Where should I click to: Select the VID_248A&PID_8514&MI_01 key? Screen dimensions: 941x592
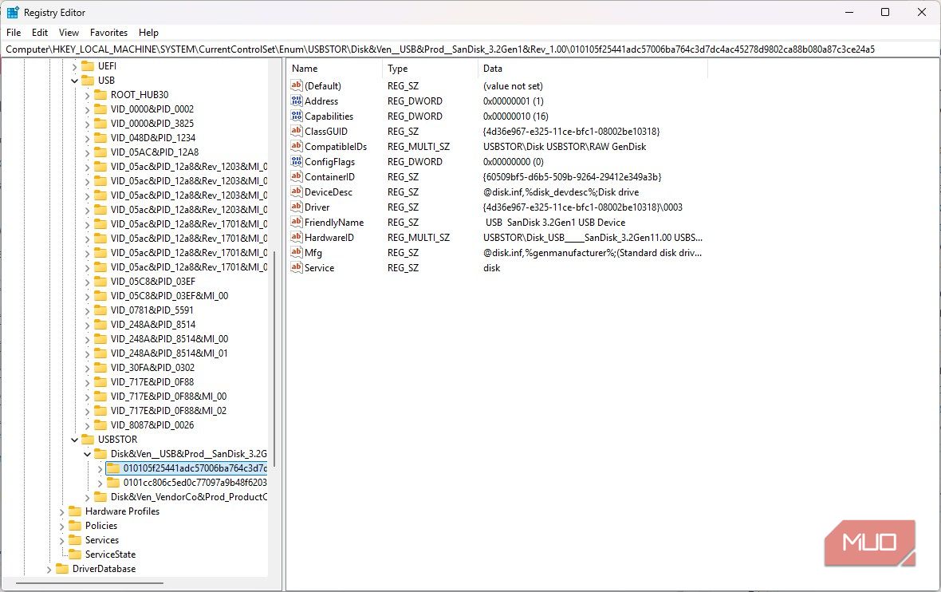click(169, 353)
